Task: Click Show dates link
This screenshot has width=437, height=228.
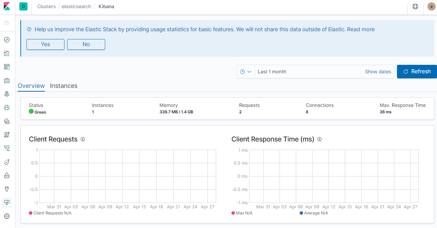Action: 378,72
